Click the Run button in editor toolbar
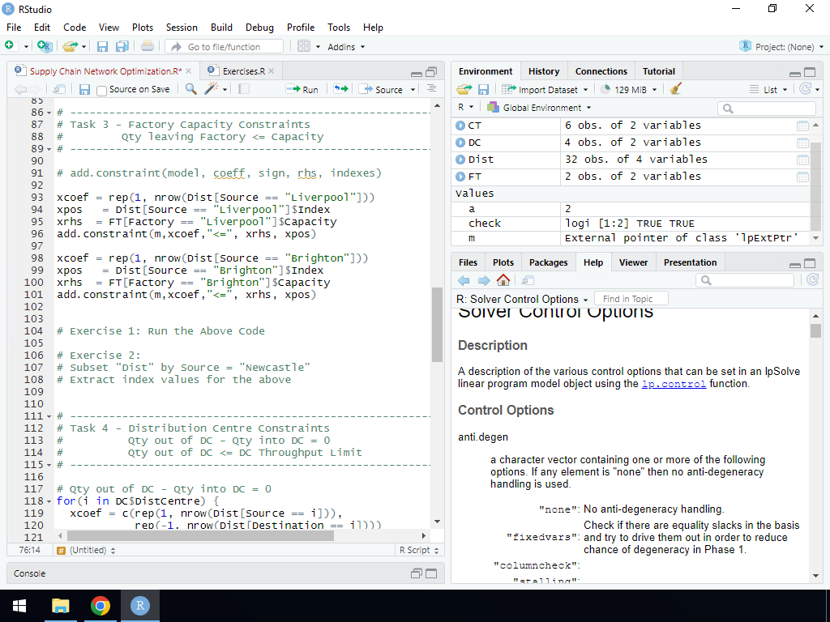830x622 pixels. (x=302, y=89)
